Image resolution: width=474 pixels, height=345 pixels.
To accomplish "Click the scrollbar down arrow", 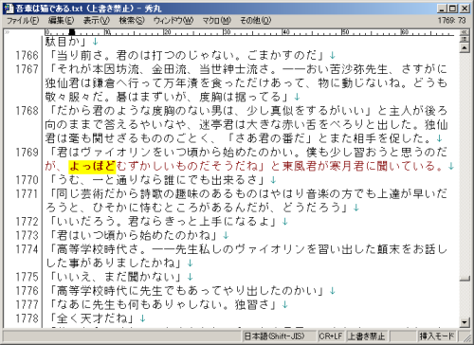I will click(x=465, y=322).
